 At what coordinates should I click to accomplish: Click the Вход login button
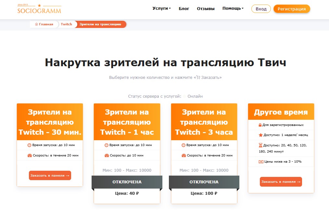tap(261, 9)
